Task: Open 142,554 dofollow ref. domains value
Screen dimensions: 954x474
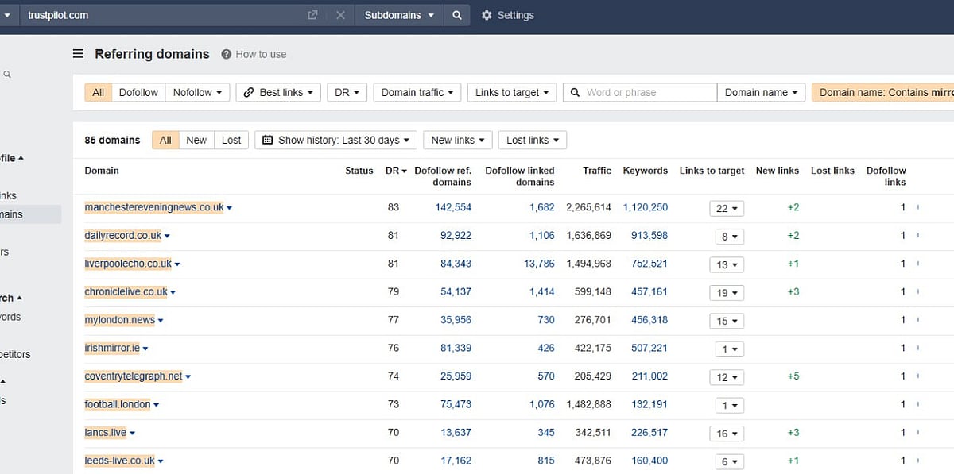Action: 453,207
